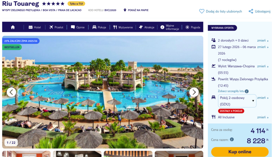Viewport: 276px width, 157px height.
Task: Click info icon next to Cena razem
Action: point(232,139)
